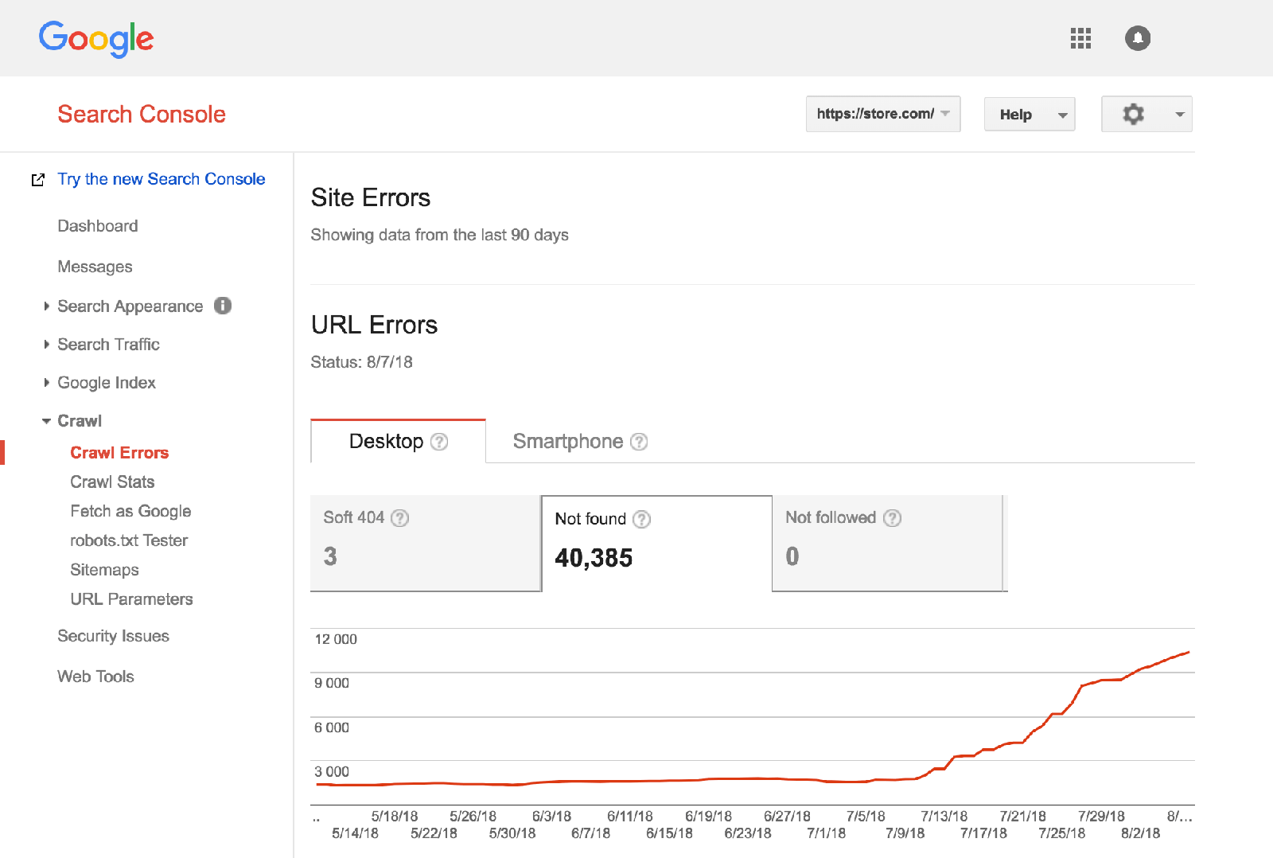
Task: Open Crawl Errors in sidebar
Action: click(119, 453)
